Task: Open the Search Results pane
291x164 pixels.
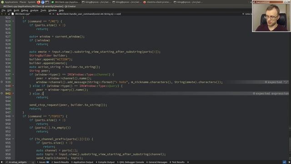Action: click(60, 162)
